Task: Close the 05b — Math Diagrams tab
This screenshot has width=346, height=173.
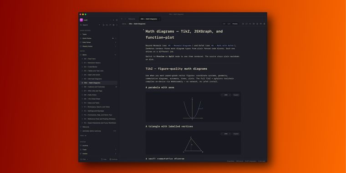Action: pos(159,19)
